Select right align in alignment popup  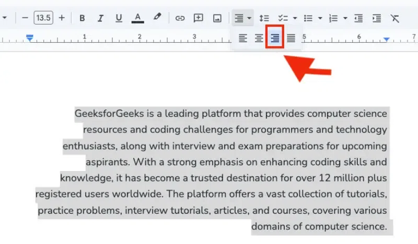click(275, 38)
